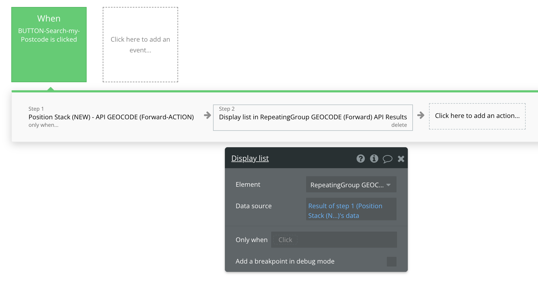
Task: Click the Data source label
Action: click(254, 206)
